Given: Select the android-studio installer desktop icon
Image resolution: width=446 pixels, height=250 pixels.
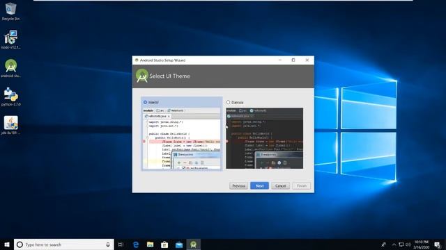Looking at the screenshot, I should click(x=11, y=68).
